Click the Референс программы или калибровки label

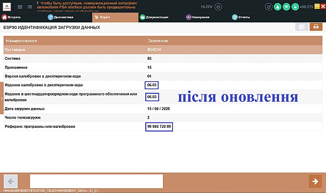click(x=40, y=127)
